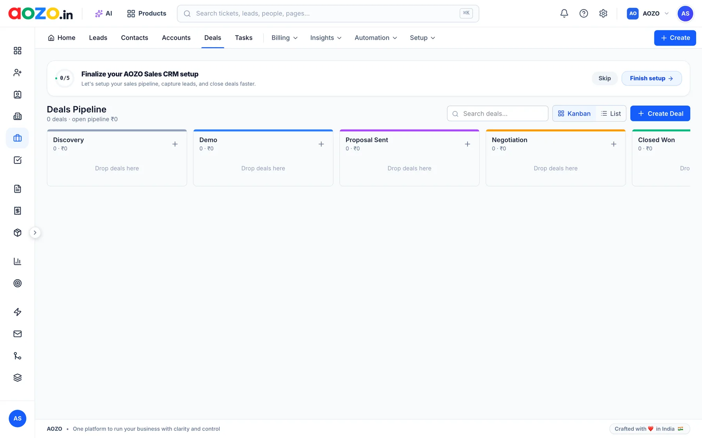Open the lightning automation sidebar icon
This screenshot has width=702, height=438.
point(18,312)
